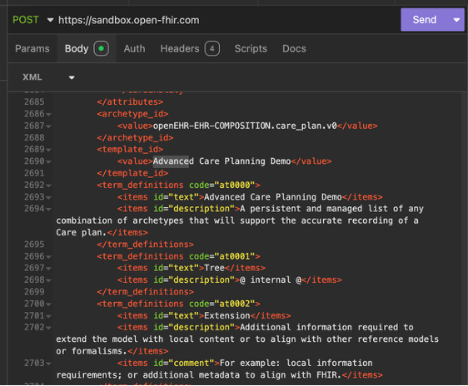Image resolution: width=468 pixels, height=386 pixels.
Task: Click the text 'Extension' on line 2701
Action: (x=227, y=315)
